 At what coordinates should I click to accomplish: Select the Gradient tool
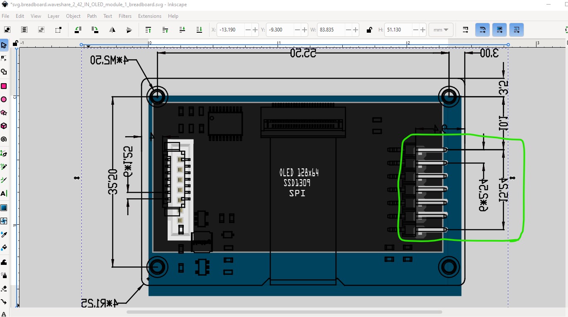(x=4, y=208)
